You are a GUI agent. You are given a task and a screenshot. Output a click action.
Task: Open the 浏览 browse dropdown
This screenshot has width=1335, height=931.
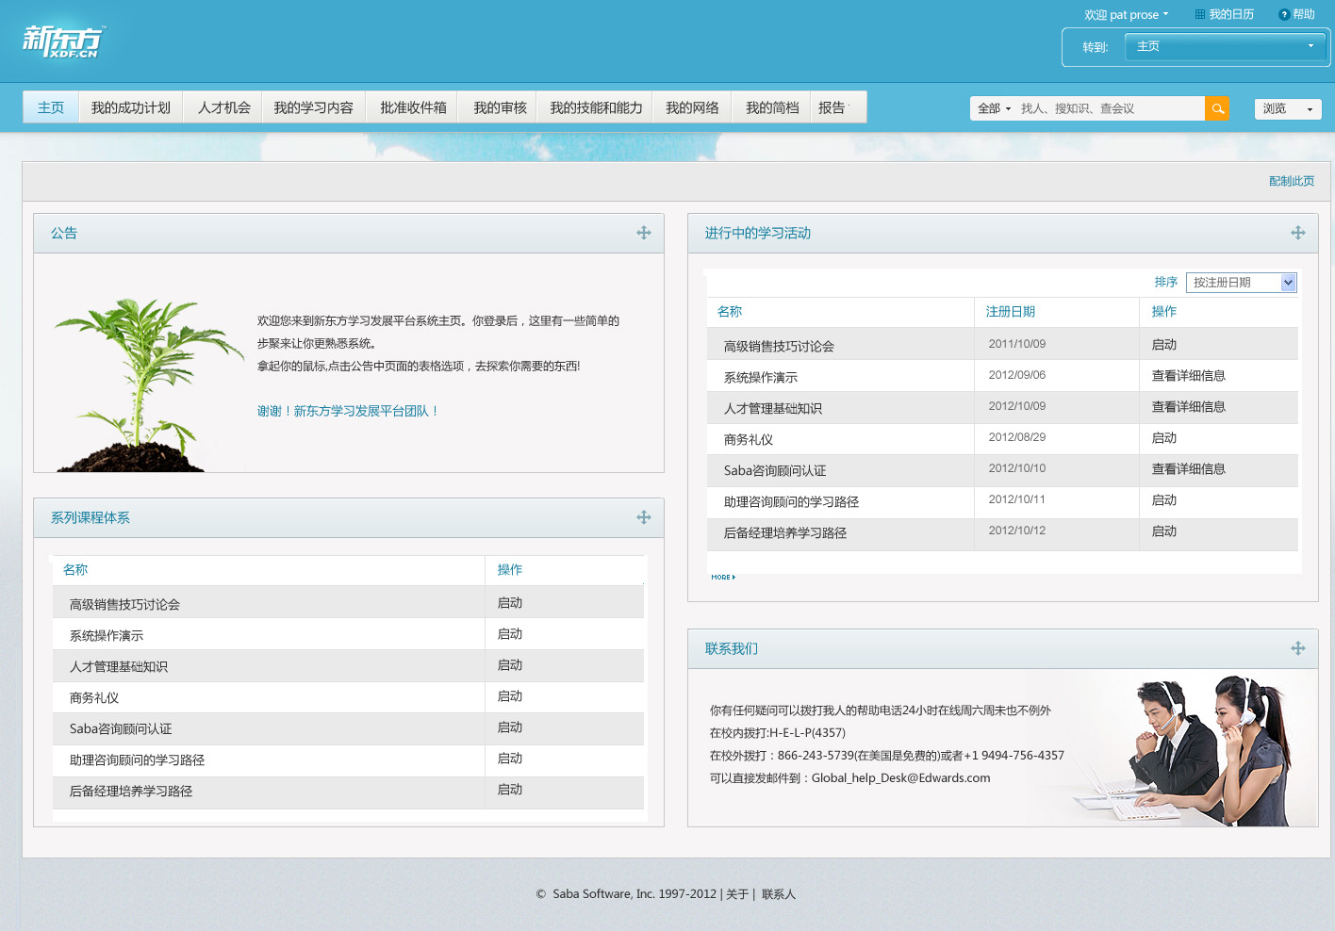tap(1287, 108)
